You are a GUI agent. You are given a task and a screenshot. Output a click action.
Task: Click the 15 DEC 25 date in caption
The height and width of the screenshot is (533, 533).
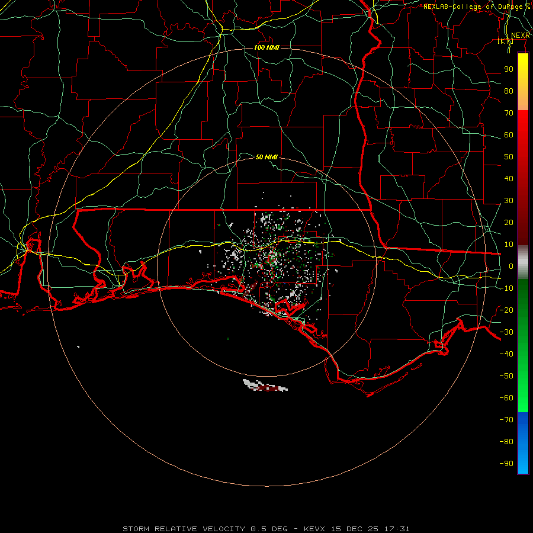pyautogui.click(x=355, y=529)
